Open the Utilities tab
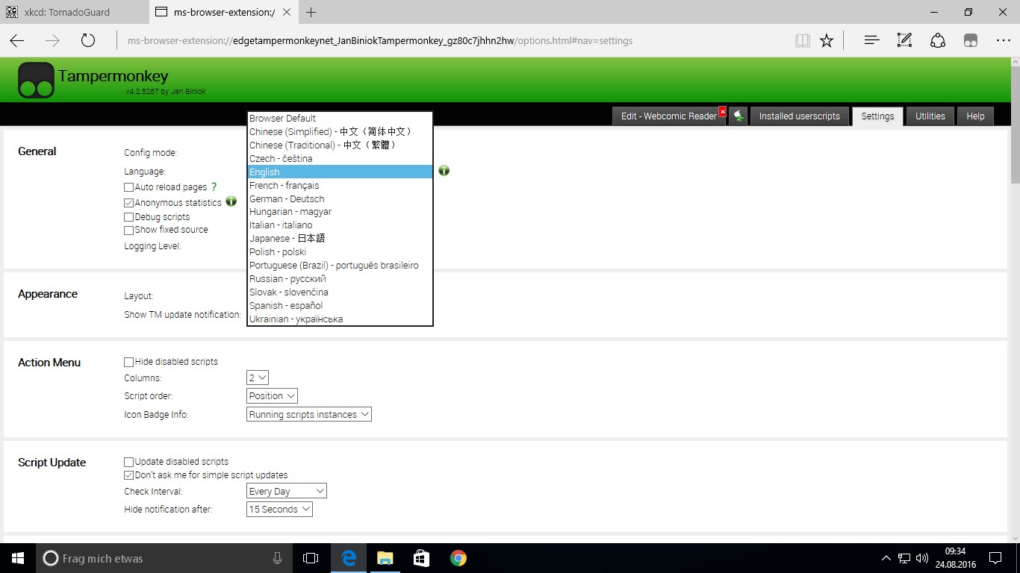Viewport: 1020px width, 573px height. point(930,116)
